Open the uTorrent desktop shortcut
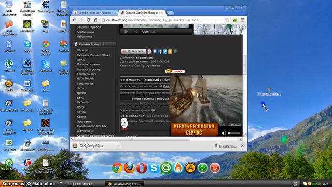 pos(9,66)
